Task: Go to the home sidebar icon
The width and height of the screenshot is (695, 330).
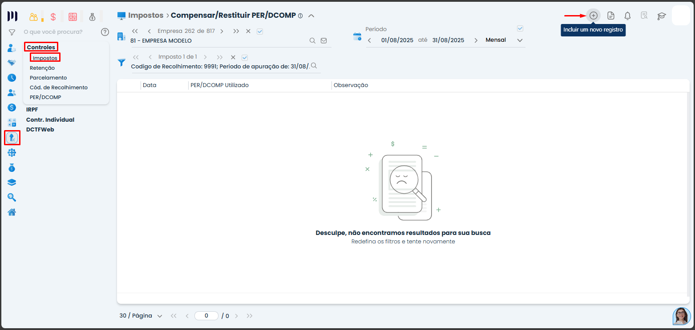Action: 12,212
